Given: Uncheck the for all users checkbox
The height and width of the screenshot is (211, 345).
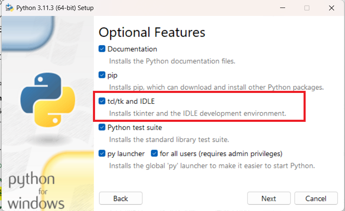Looking at the screenshot, I should click(154, 153).
